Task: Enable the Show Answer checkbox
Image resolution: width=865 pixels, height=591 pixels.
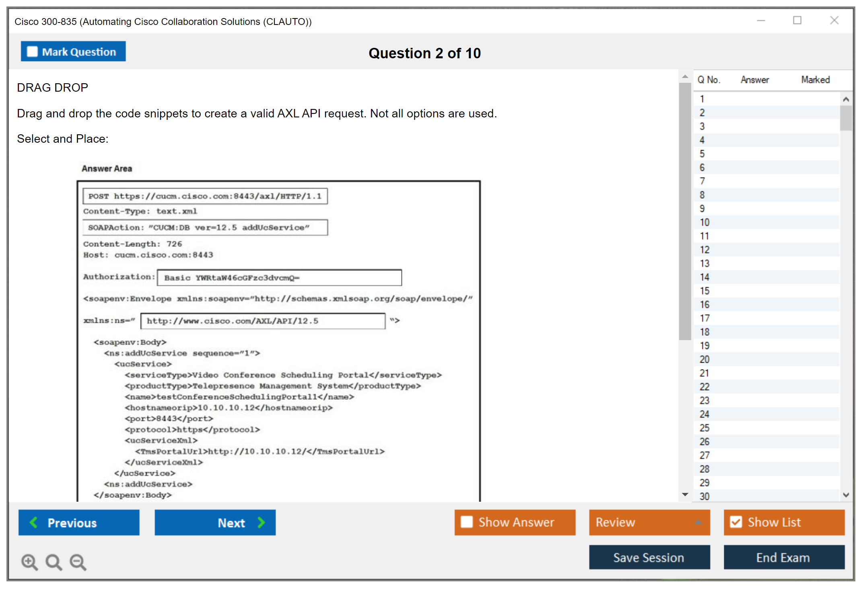Action: 467,522
